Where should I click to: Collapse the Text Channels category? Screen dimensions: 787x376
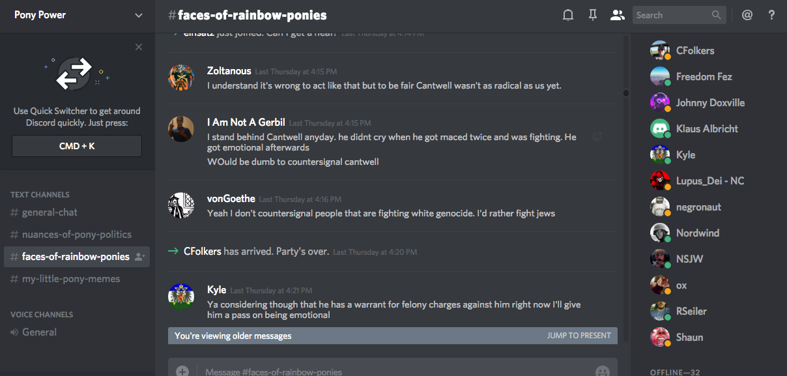pyautogui.click(x=40, y=194)
